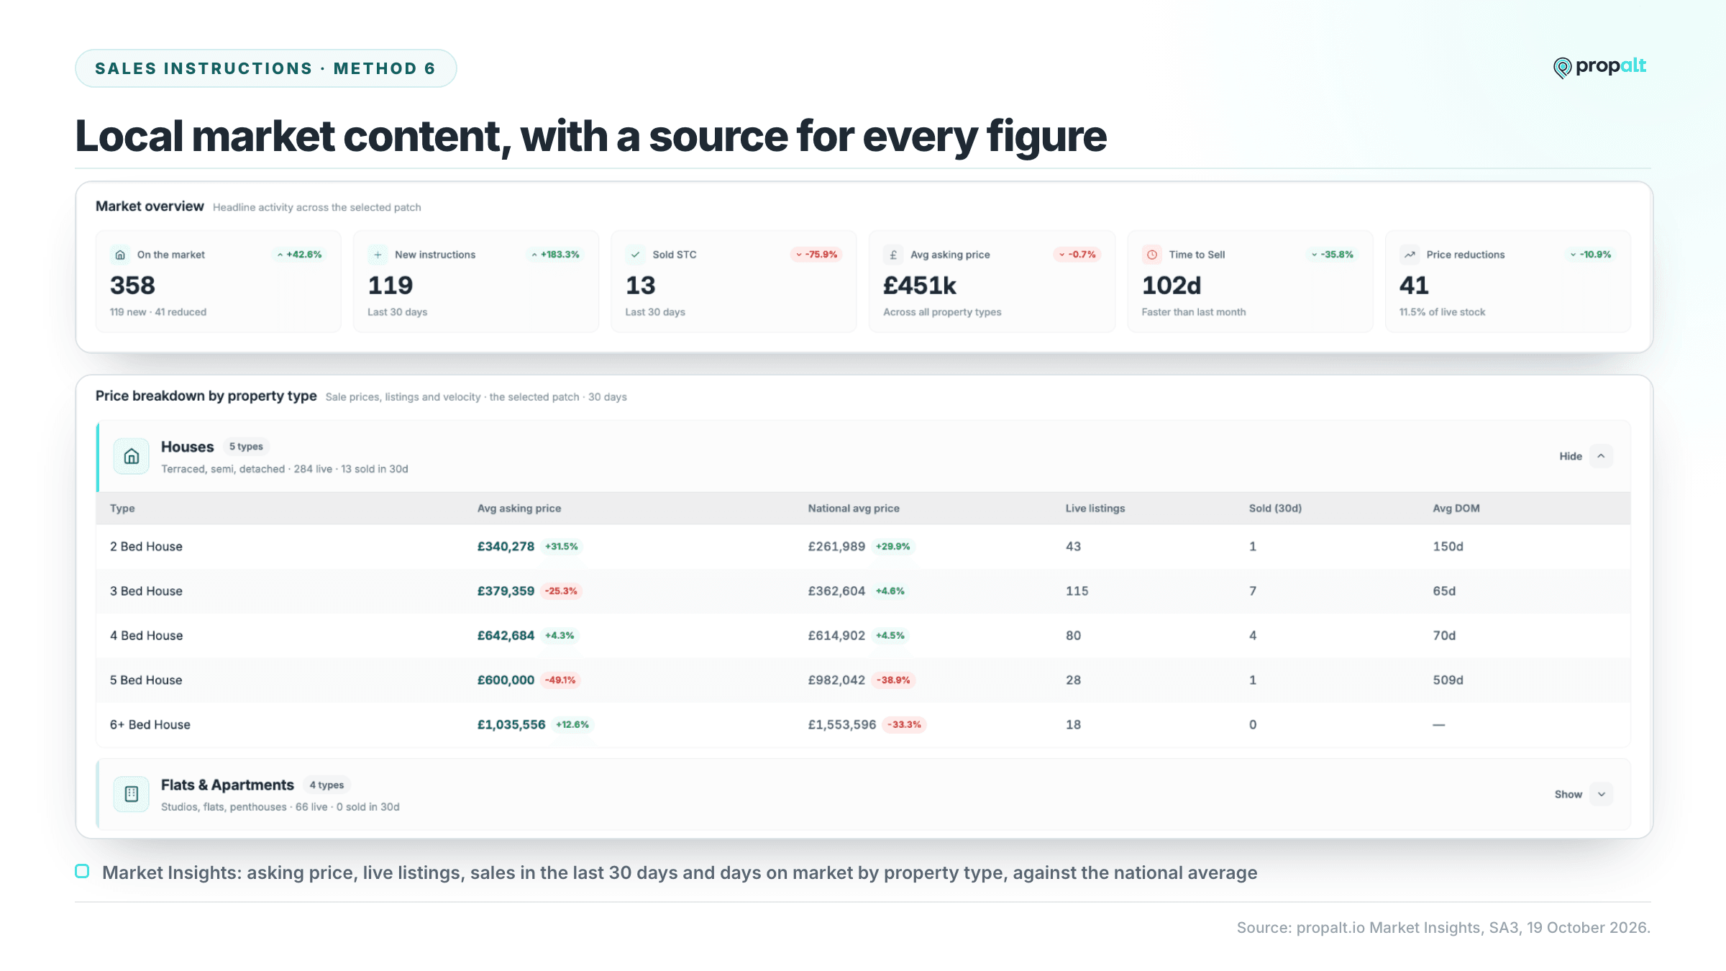Click the £1,035,556 asking price value
The width and height of the screenshot is (1726, 971).
tap(511, 725)
